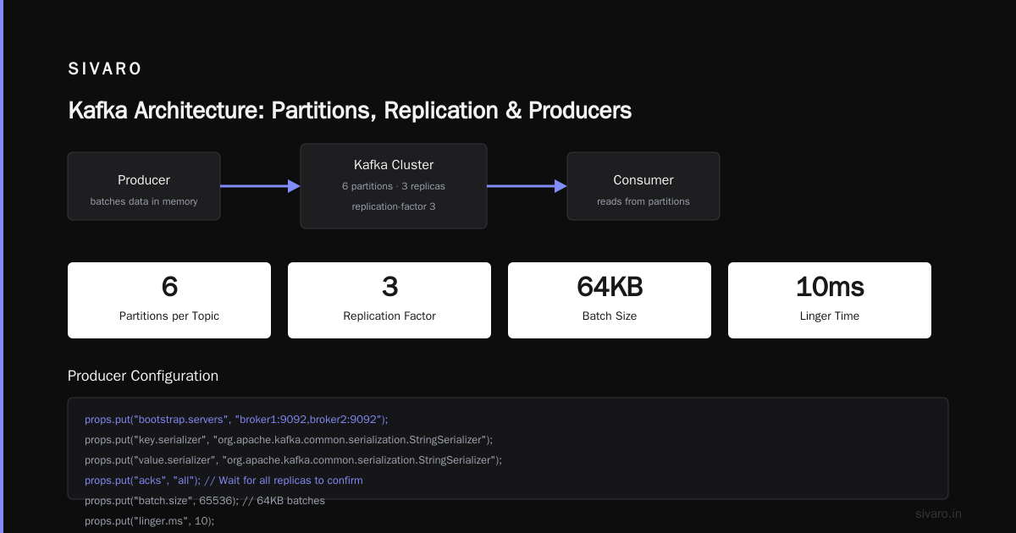Click the bootstrap.servers code line
Image resolution: width=1016 pixels, height=533 pixels.
tap(236, 419)
